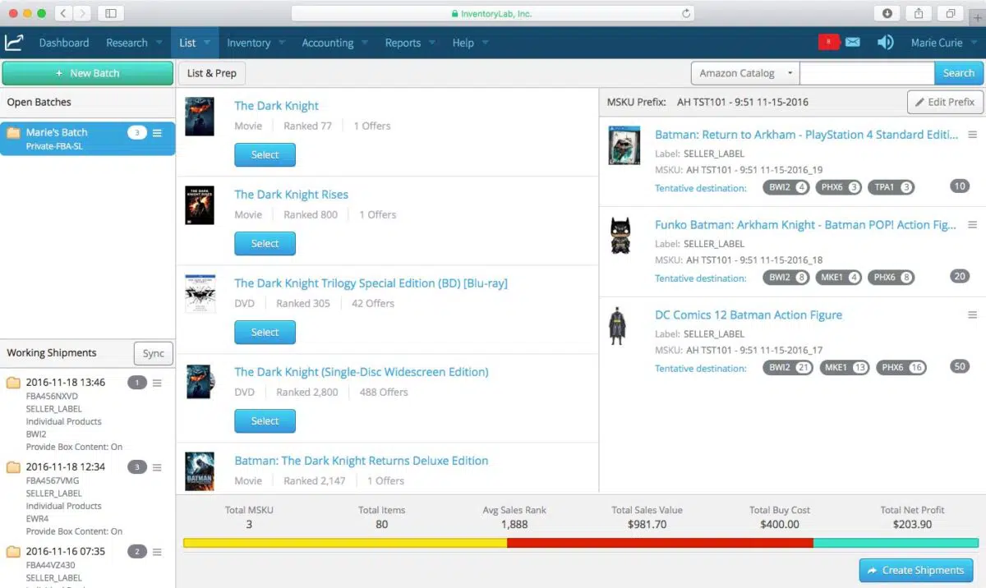Open the Amazon Catalog dropdown
The width and height of the screenshot is (986, 588).
pyautogui.click(x=744, y=72)
